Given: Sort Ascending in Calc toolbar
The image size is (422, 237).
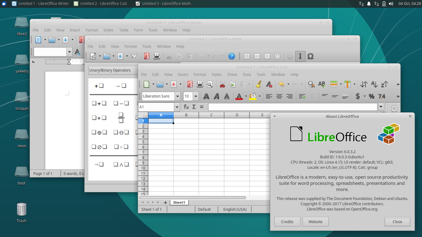Looking at the screenshot, I should pos(374,84).
